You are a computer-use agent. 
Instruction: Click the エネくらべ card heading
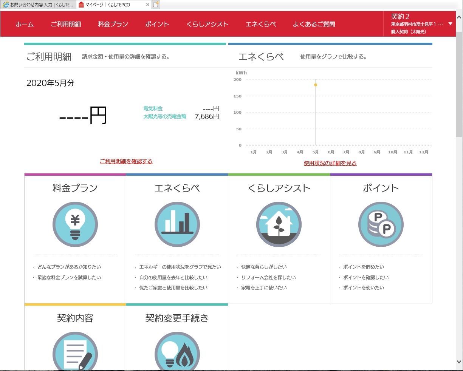click(177, 188)
